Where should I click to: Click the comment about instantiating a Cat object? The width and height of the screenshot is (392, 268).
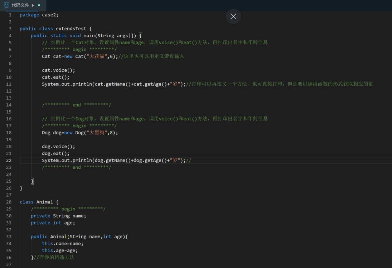[155, 43]
